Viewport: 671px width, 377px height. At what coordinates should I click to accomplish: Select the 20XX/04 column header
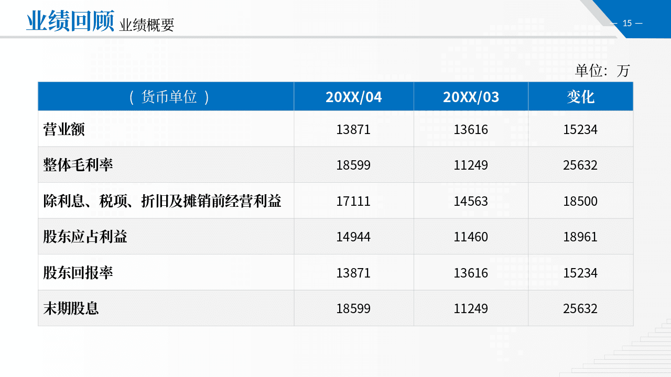tap(354, 97)
